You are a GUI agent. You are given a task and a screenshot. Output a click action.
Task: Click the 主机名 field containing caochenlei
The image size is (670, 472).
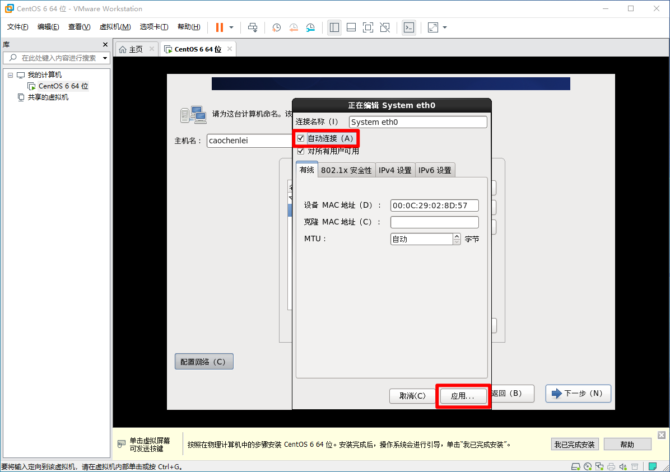[249, 141]
